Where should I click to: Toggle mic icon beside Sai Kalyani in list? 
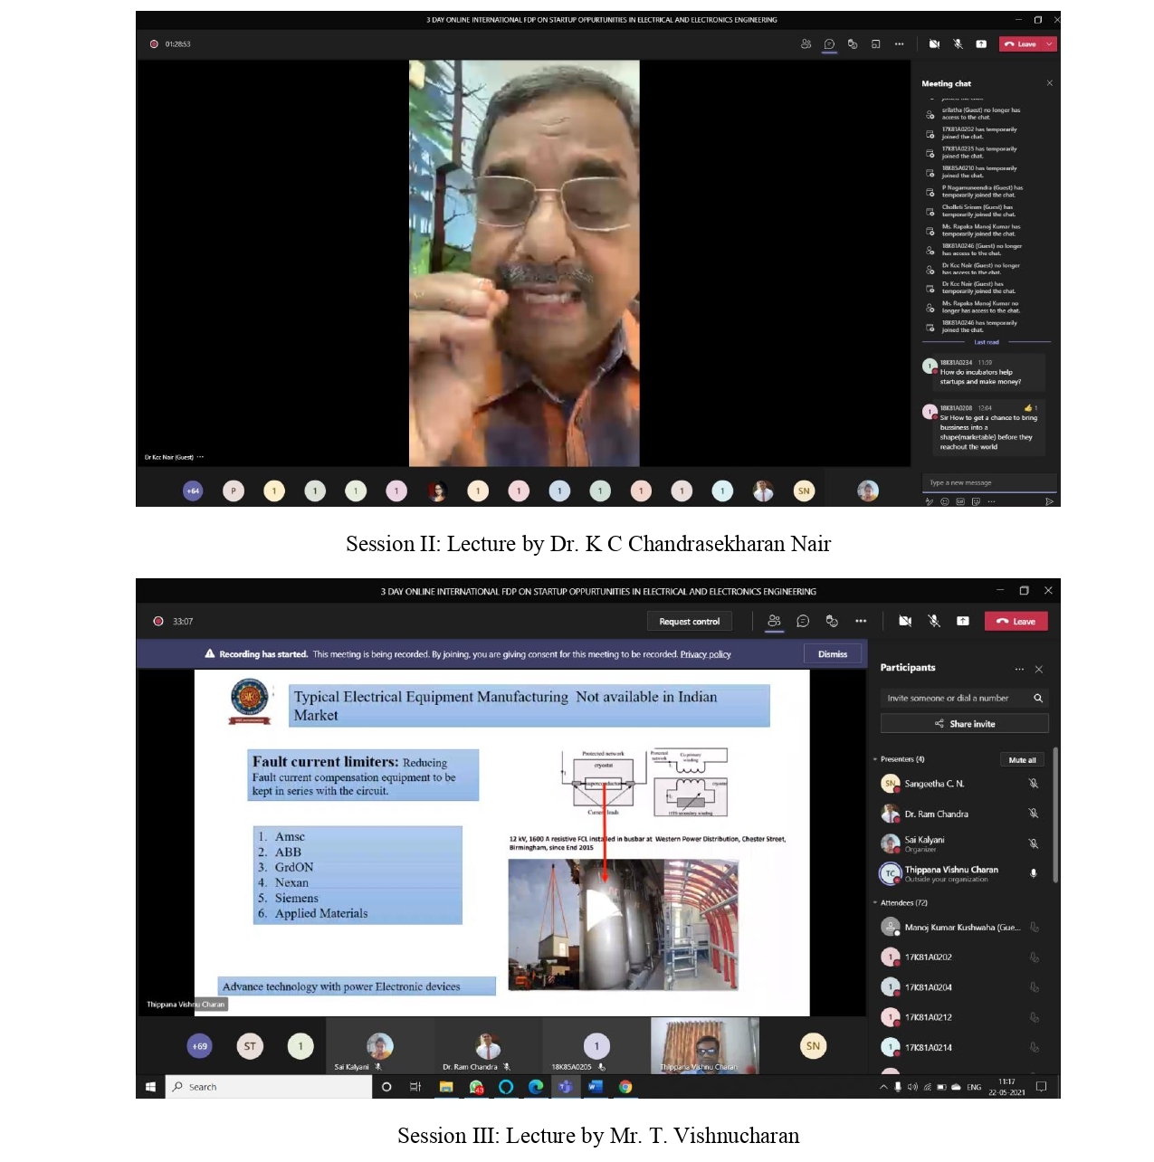click(1034, 843)
